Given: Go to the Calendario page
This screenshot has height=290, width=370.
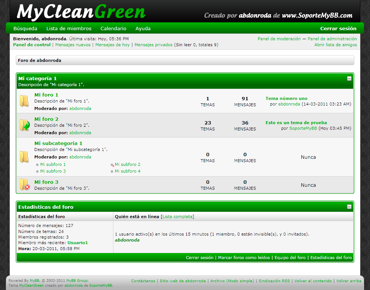Looking at the screenshot, I should (113, 28).
